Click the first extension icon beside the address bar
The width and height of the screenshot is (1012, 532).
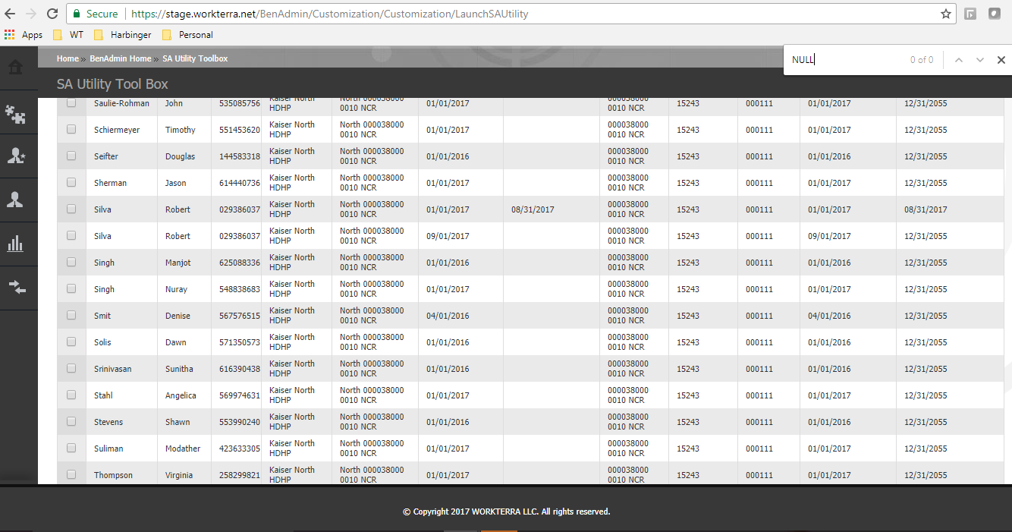coord(970,14)
